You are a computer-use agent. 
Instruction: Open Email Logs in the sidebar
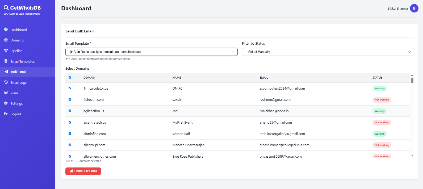pos(27,82)
